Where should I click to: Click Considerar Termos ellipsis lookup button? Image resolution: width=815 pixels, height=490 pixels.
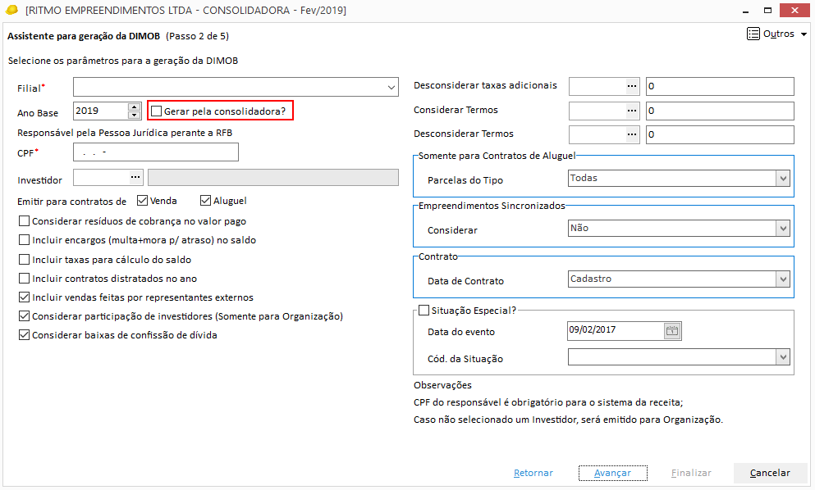[632, 111]
